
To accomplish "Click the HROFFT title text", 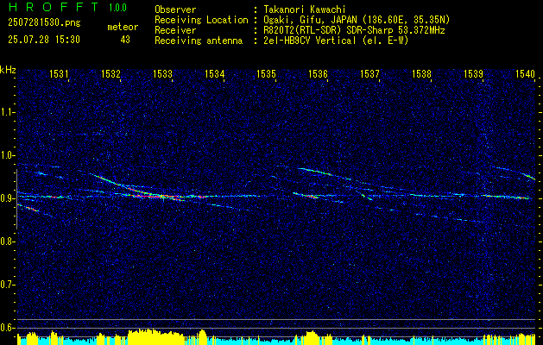I will click(x=54, y=7).
